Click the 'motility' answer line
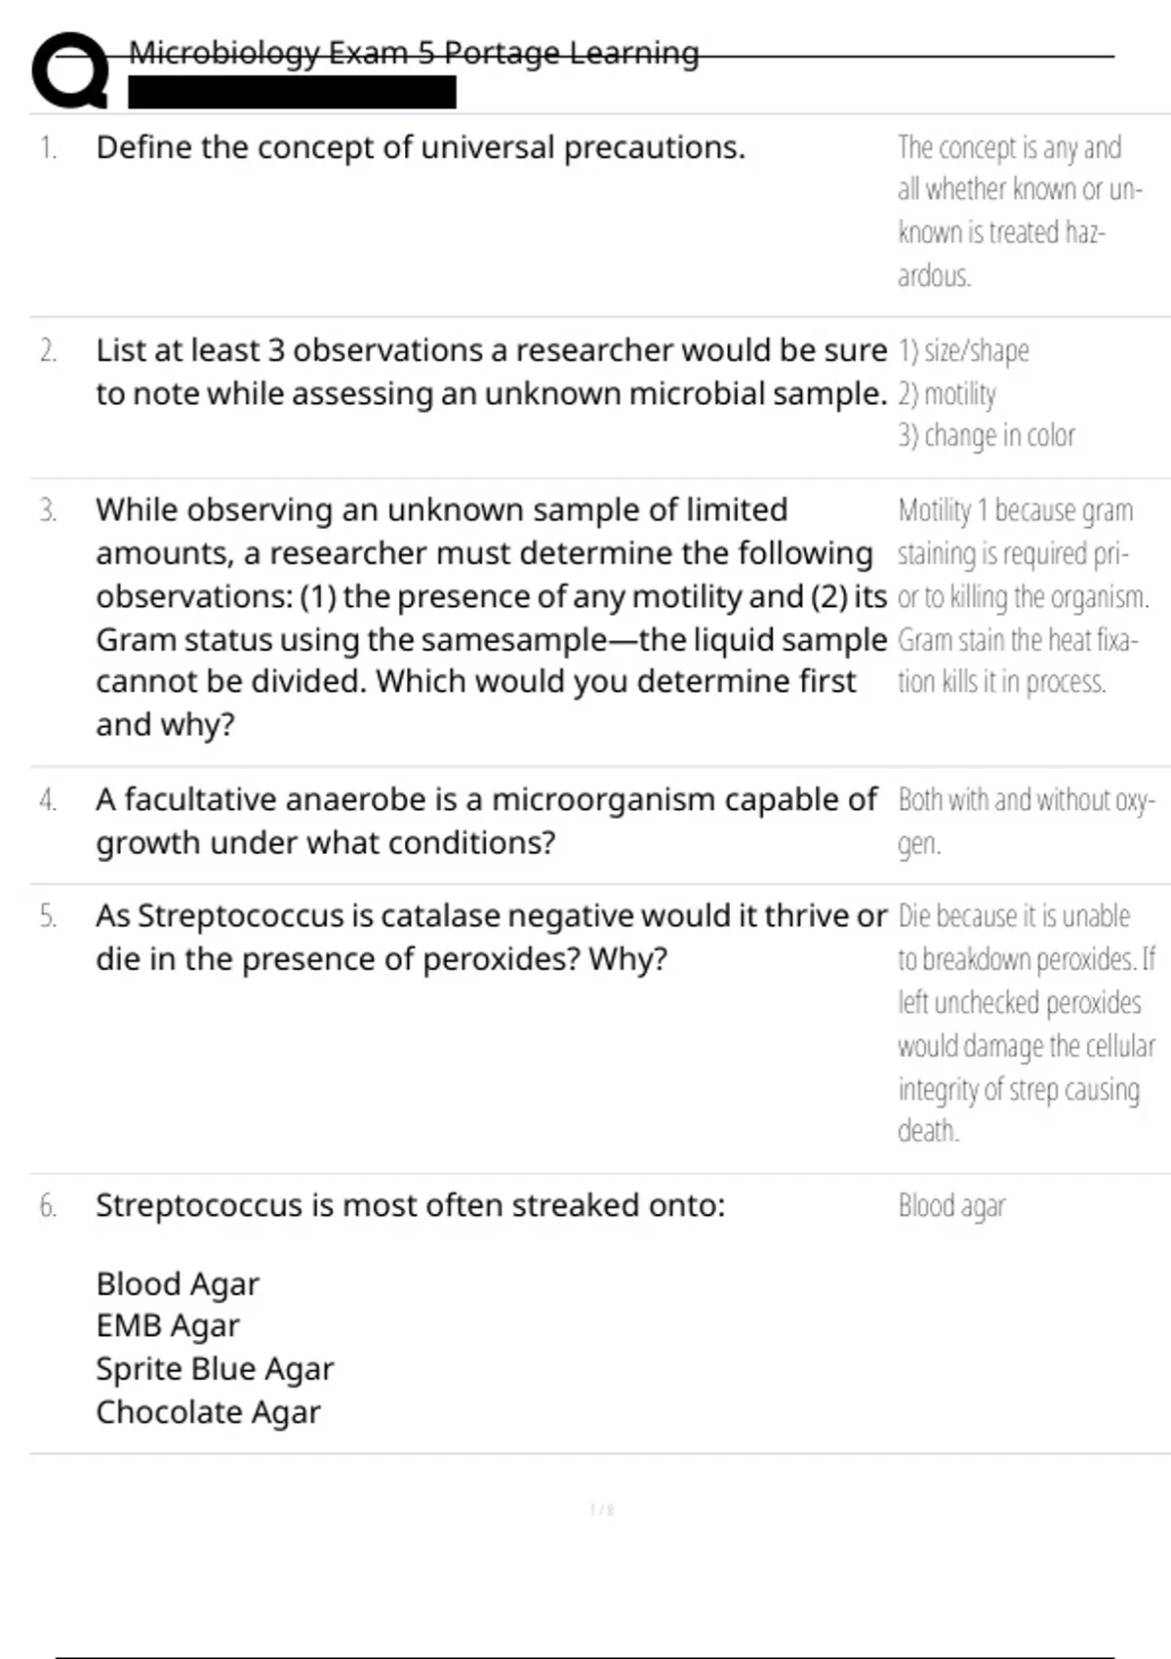This screenshot has width=1171, height=1659. (948, 393)
